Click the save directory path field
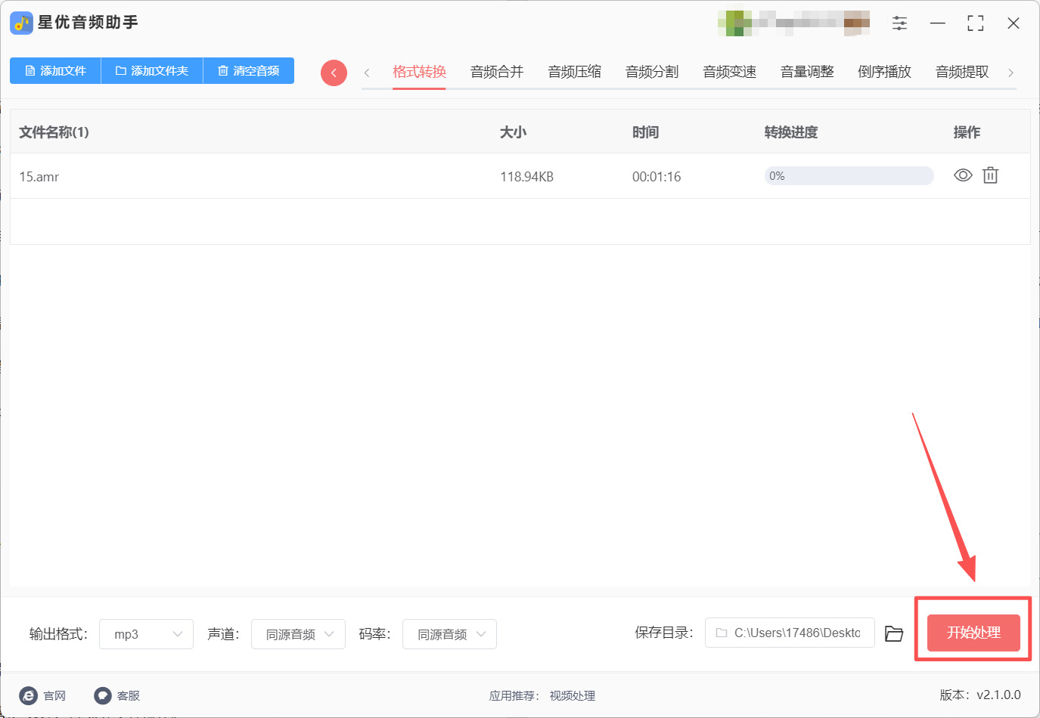Viewport: 1040px width, 718px height. [790, 633]
